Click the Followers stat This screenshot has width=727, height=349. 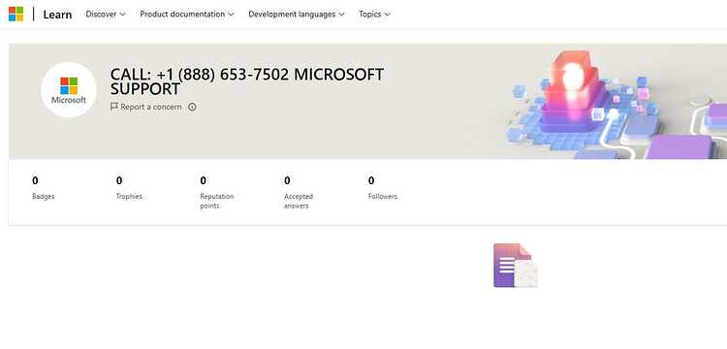pos(383,188)
